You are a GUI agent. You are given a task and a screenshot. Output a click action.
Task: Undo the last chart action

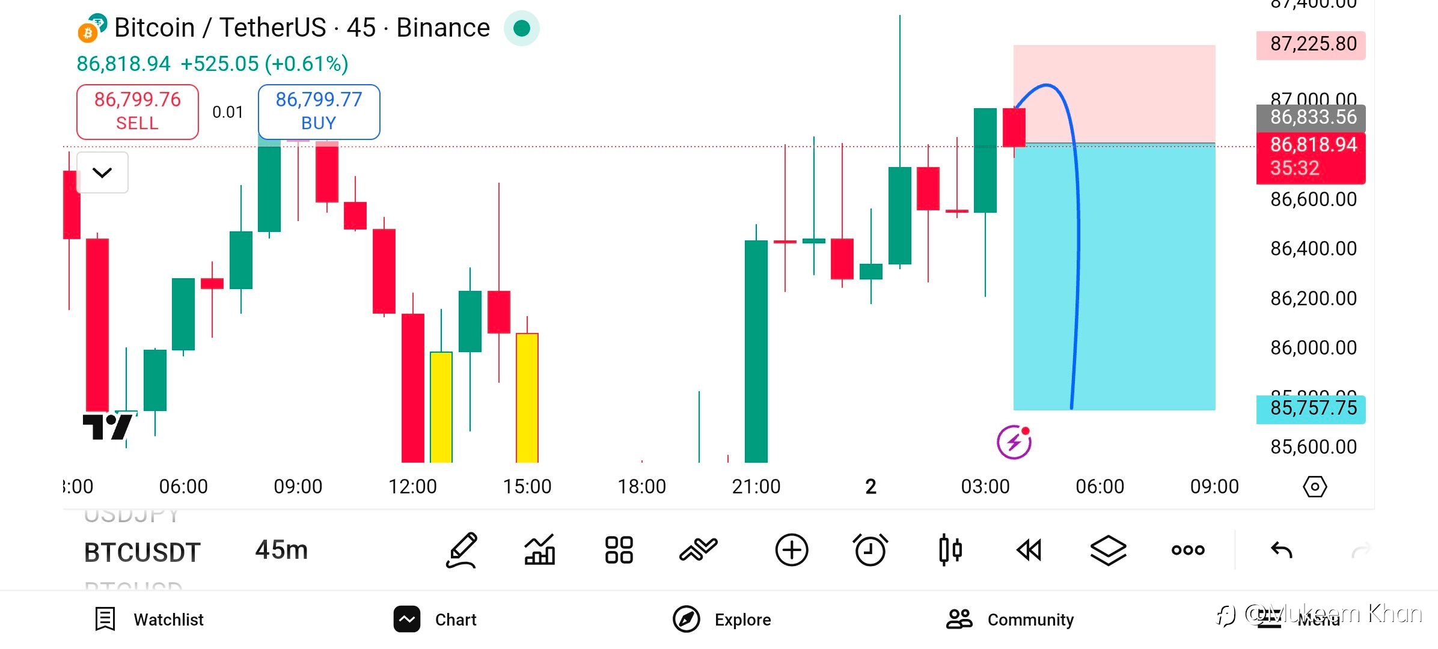click(1281, 550)
